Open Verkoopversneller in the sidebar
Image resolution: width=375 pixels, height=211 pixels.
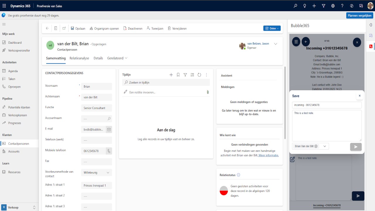point(19,50)
